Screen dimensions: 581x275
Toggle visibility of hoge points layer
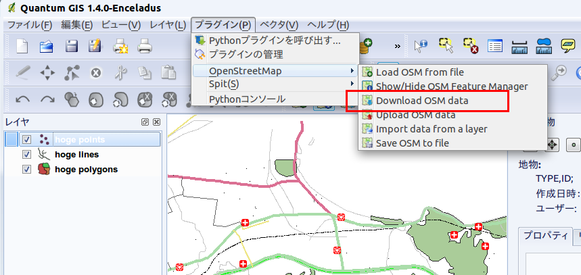click(26, 140)
